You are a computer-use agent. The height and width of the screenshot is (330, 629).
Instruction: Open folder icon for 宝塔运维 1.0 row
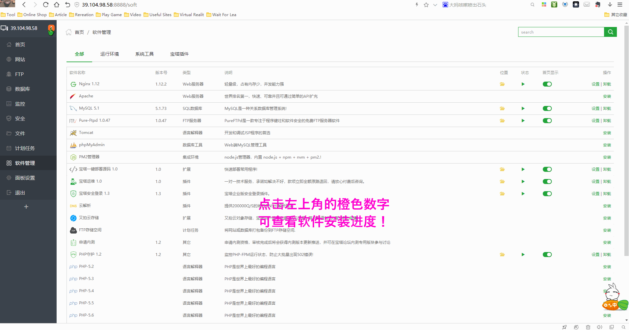(502, 182)
